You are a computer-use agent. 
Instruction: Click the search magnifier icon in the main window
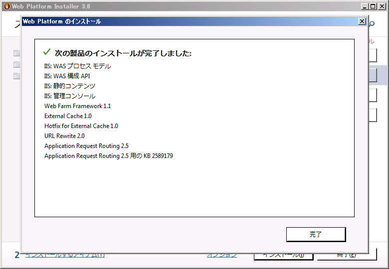click(372, 24)
